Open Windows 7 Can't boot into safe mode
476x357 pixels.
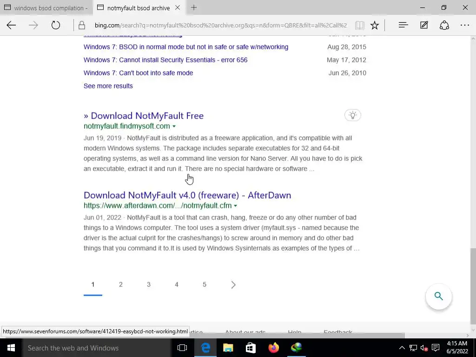coord(139,73)
